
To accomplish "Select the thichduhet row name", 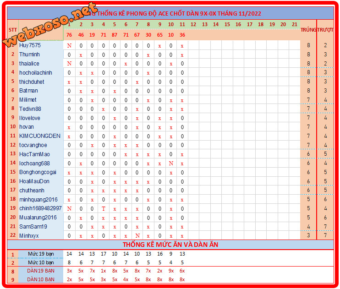I will point(32,82).
